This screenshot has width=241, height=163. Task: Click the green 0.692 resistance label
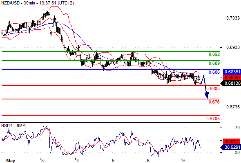tap(214, 54)
